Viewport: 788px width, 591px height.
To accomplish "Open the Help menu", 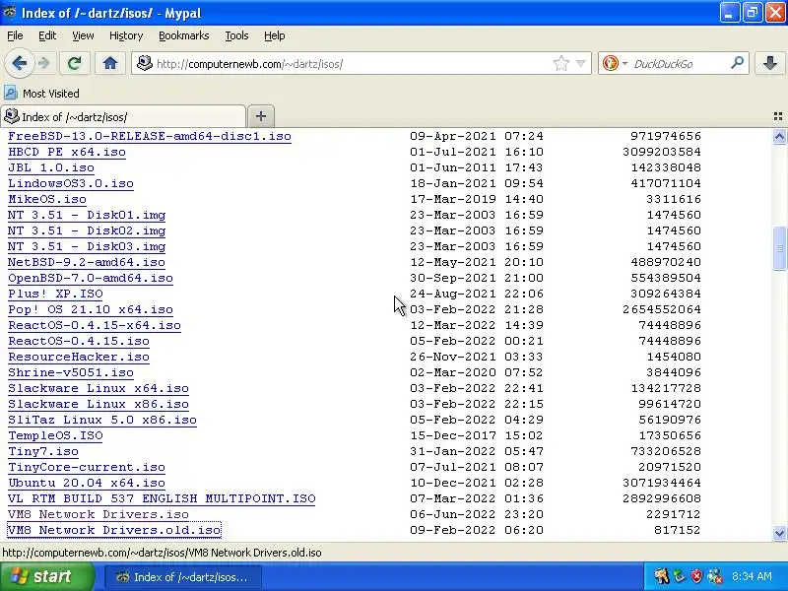I will tap(275, 35).
